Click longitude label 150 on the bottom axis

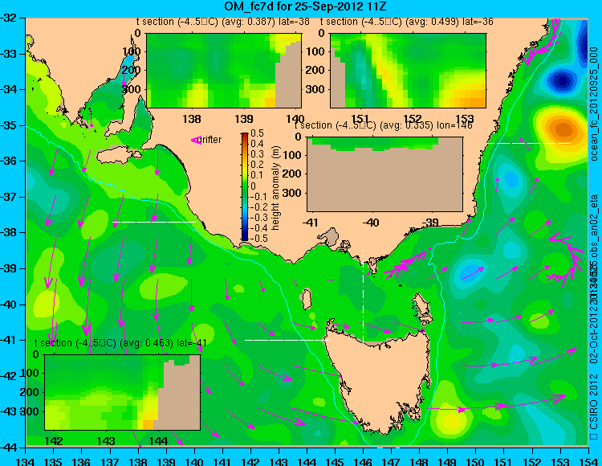click(475, 461)
